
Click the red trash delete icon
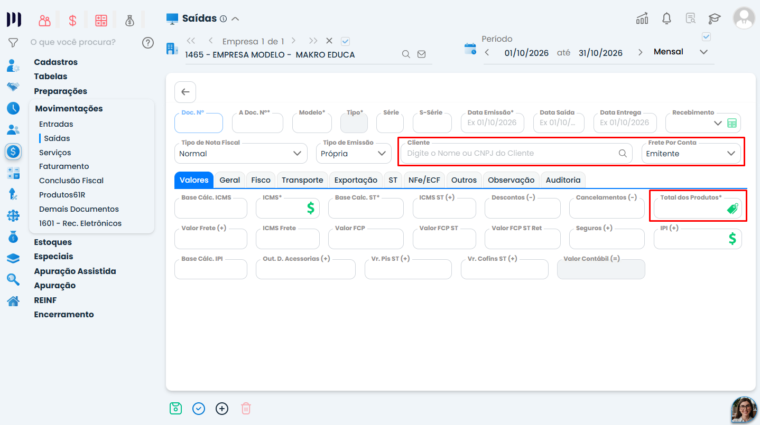[246, 408]
